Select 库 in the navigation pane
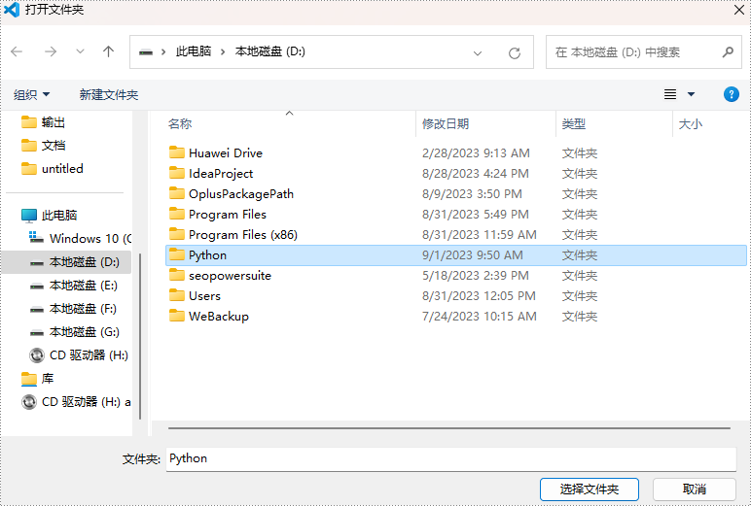Screen dimensions: 751x506 coord(48,379)
